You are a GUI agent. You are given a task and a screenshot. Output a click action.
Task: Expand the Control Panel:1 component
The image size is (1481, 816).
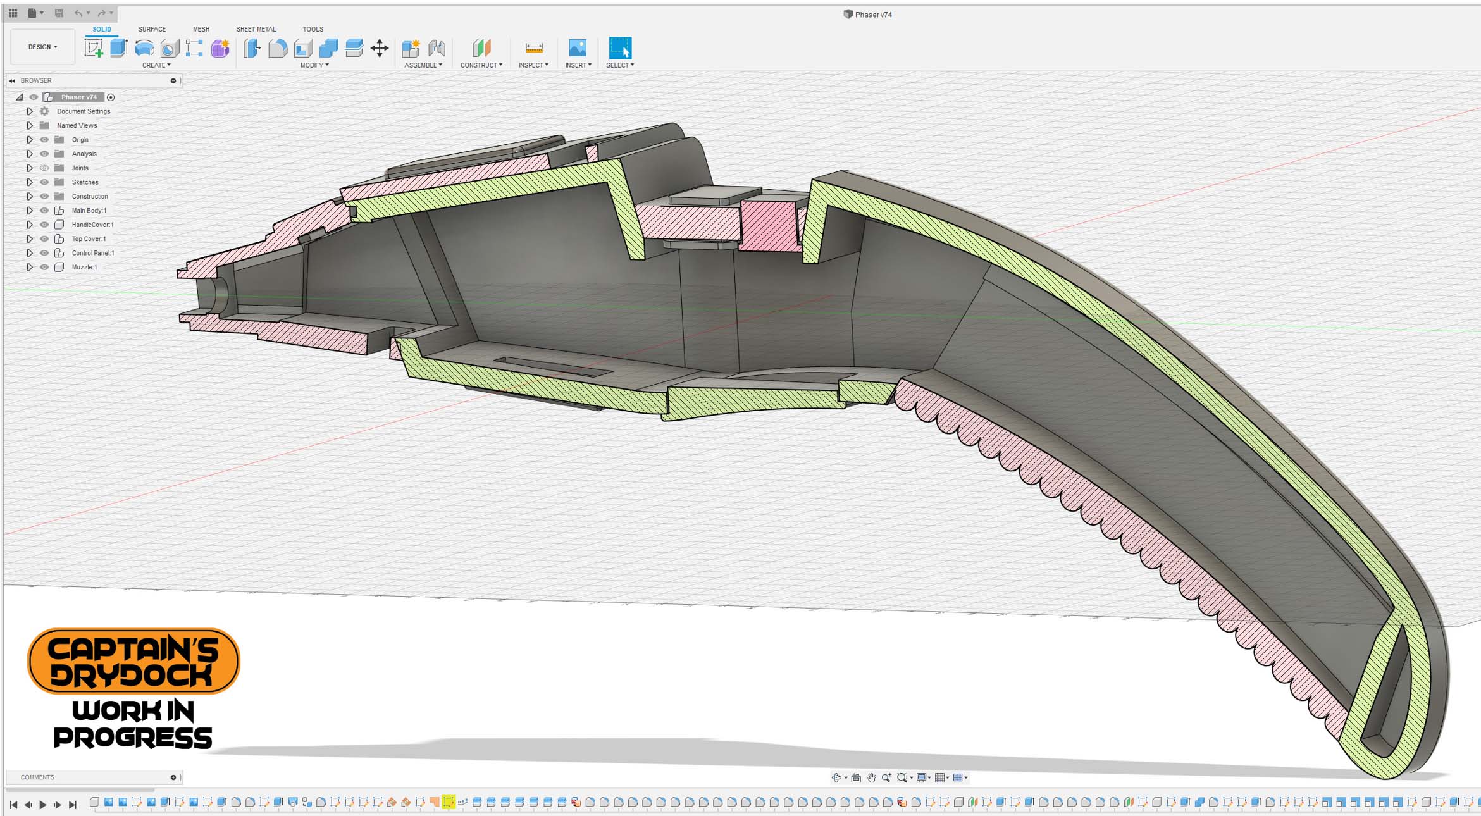coord(29,253)
